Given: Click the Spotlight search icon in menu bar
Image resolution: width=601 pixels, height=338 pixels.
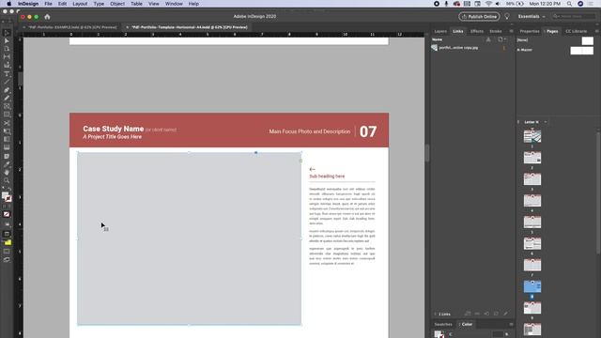Looking at the screenshot, I should [569, 4].
